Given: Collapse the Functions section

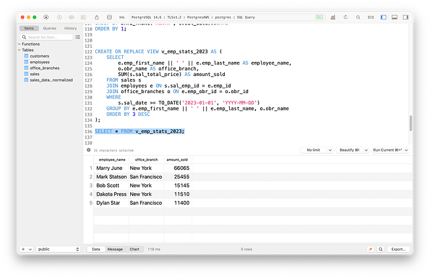Looking at the screenshot, I should pyautogui.click(x=20, y=44).
